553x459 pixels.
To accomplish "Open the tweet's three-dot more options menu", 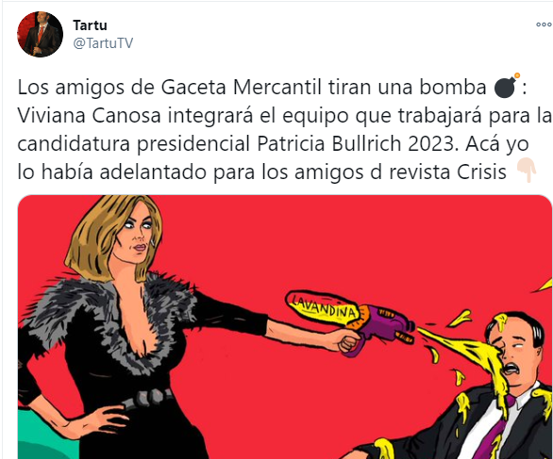I will [544, 25].
